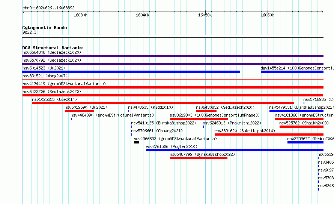
Task: Click the red bar under nsv525782 (Shaikh2009)
Action: pyautogui.click(x=301, y=127)
